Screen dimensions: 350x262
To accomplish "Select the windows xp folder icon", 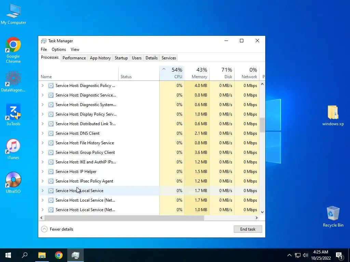I will (x=333, y=116).
